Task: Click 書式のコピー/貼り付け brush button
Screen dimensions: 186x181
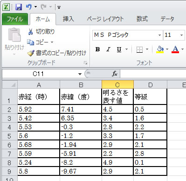Action: [x=57, y=53]
